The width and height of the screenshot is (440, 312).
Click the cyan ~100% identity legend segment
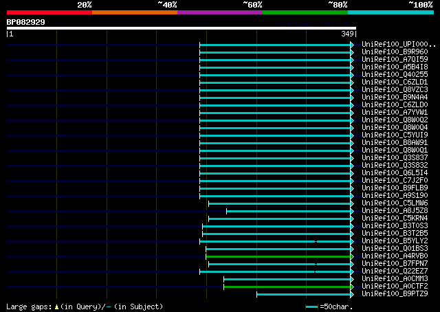point(391,12)
